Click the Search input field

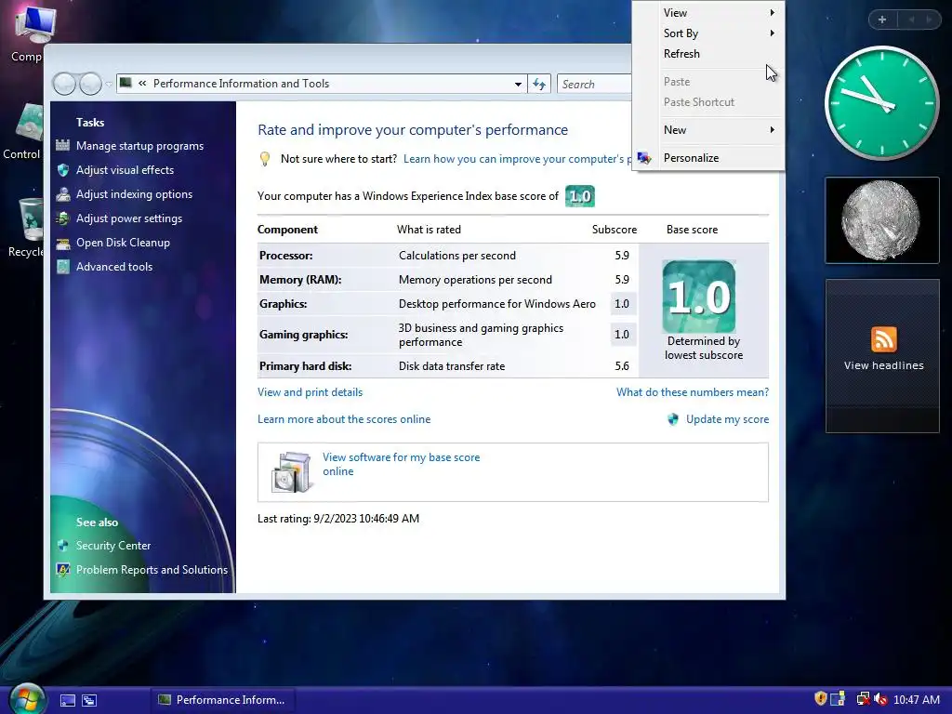(595, 84)
